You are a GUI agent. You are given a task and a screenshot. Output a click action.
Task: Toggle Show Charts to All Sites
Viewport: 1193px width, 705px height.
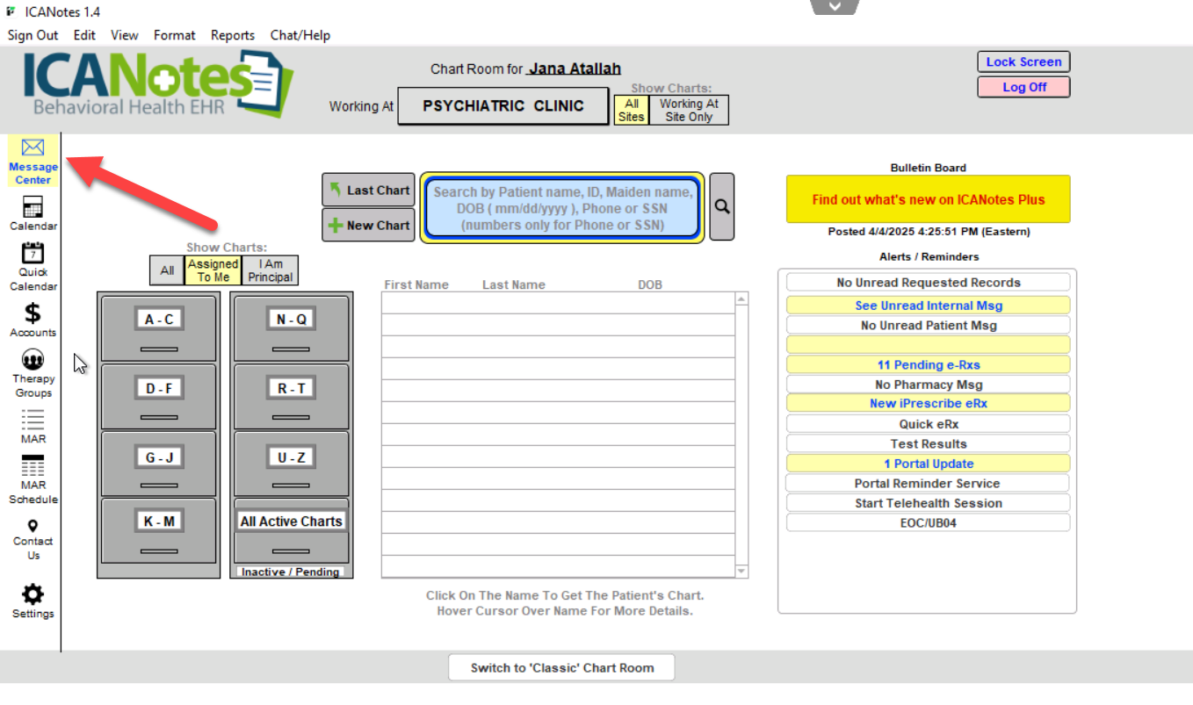click(631, 110)
